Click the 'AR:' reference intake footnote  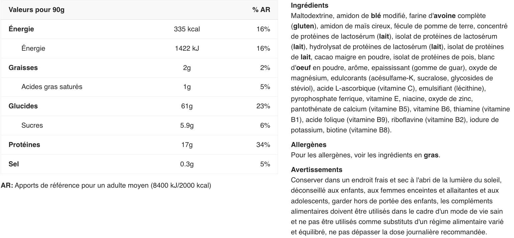(x=106, y=185)
